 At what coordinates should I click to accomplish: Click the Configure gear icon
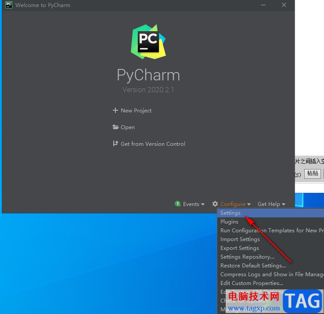tap(215, 204)
